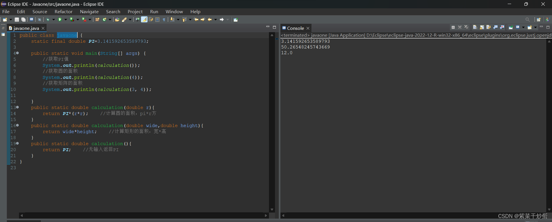552x222 pixels.
Task: Open the Source menu
Action: (x=40, y=11)
